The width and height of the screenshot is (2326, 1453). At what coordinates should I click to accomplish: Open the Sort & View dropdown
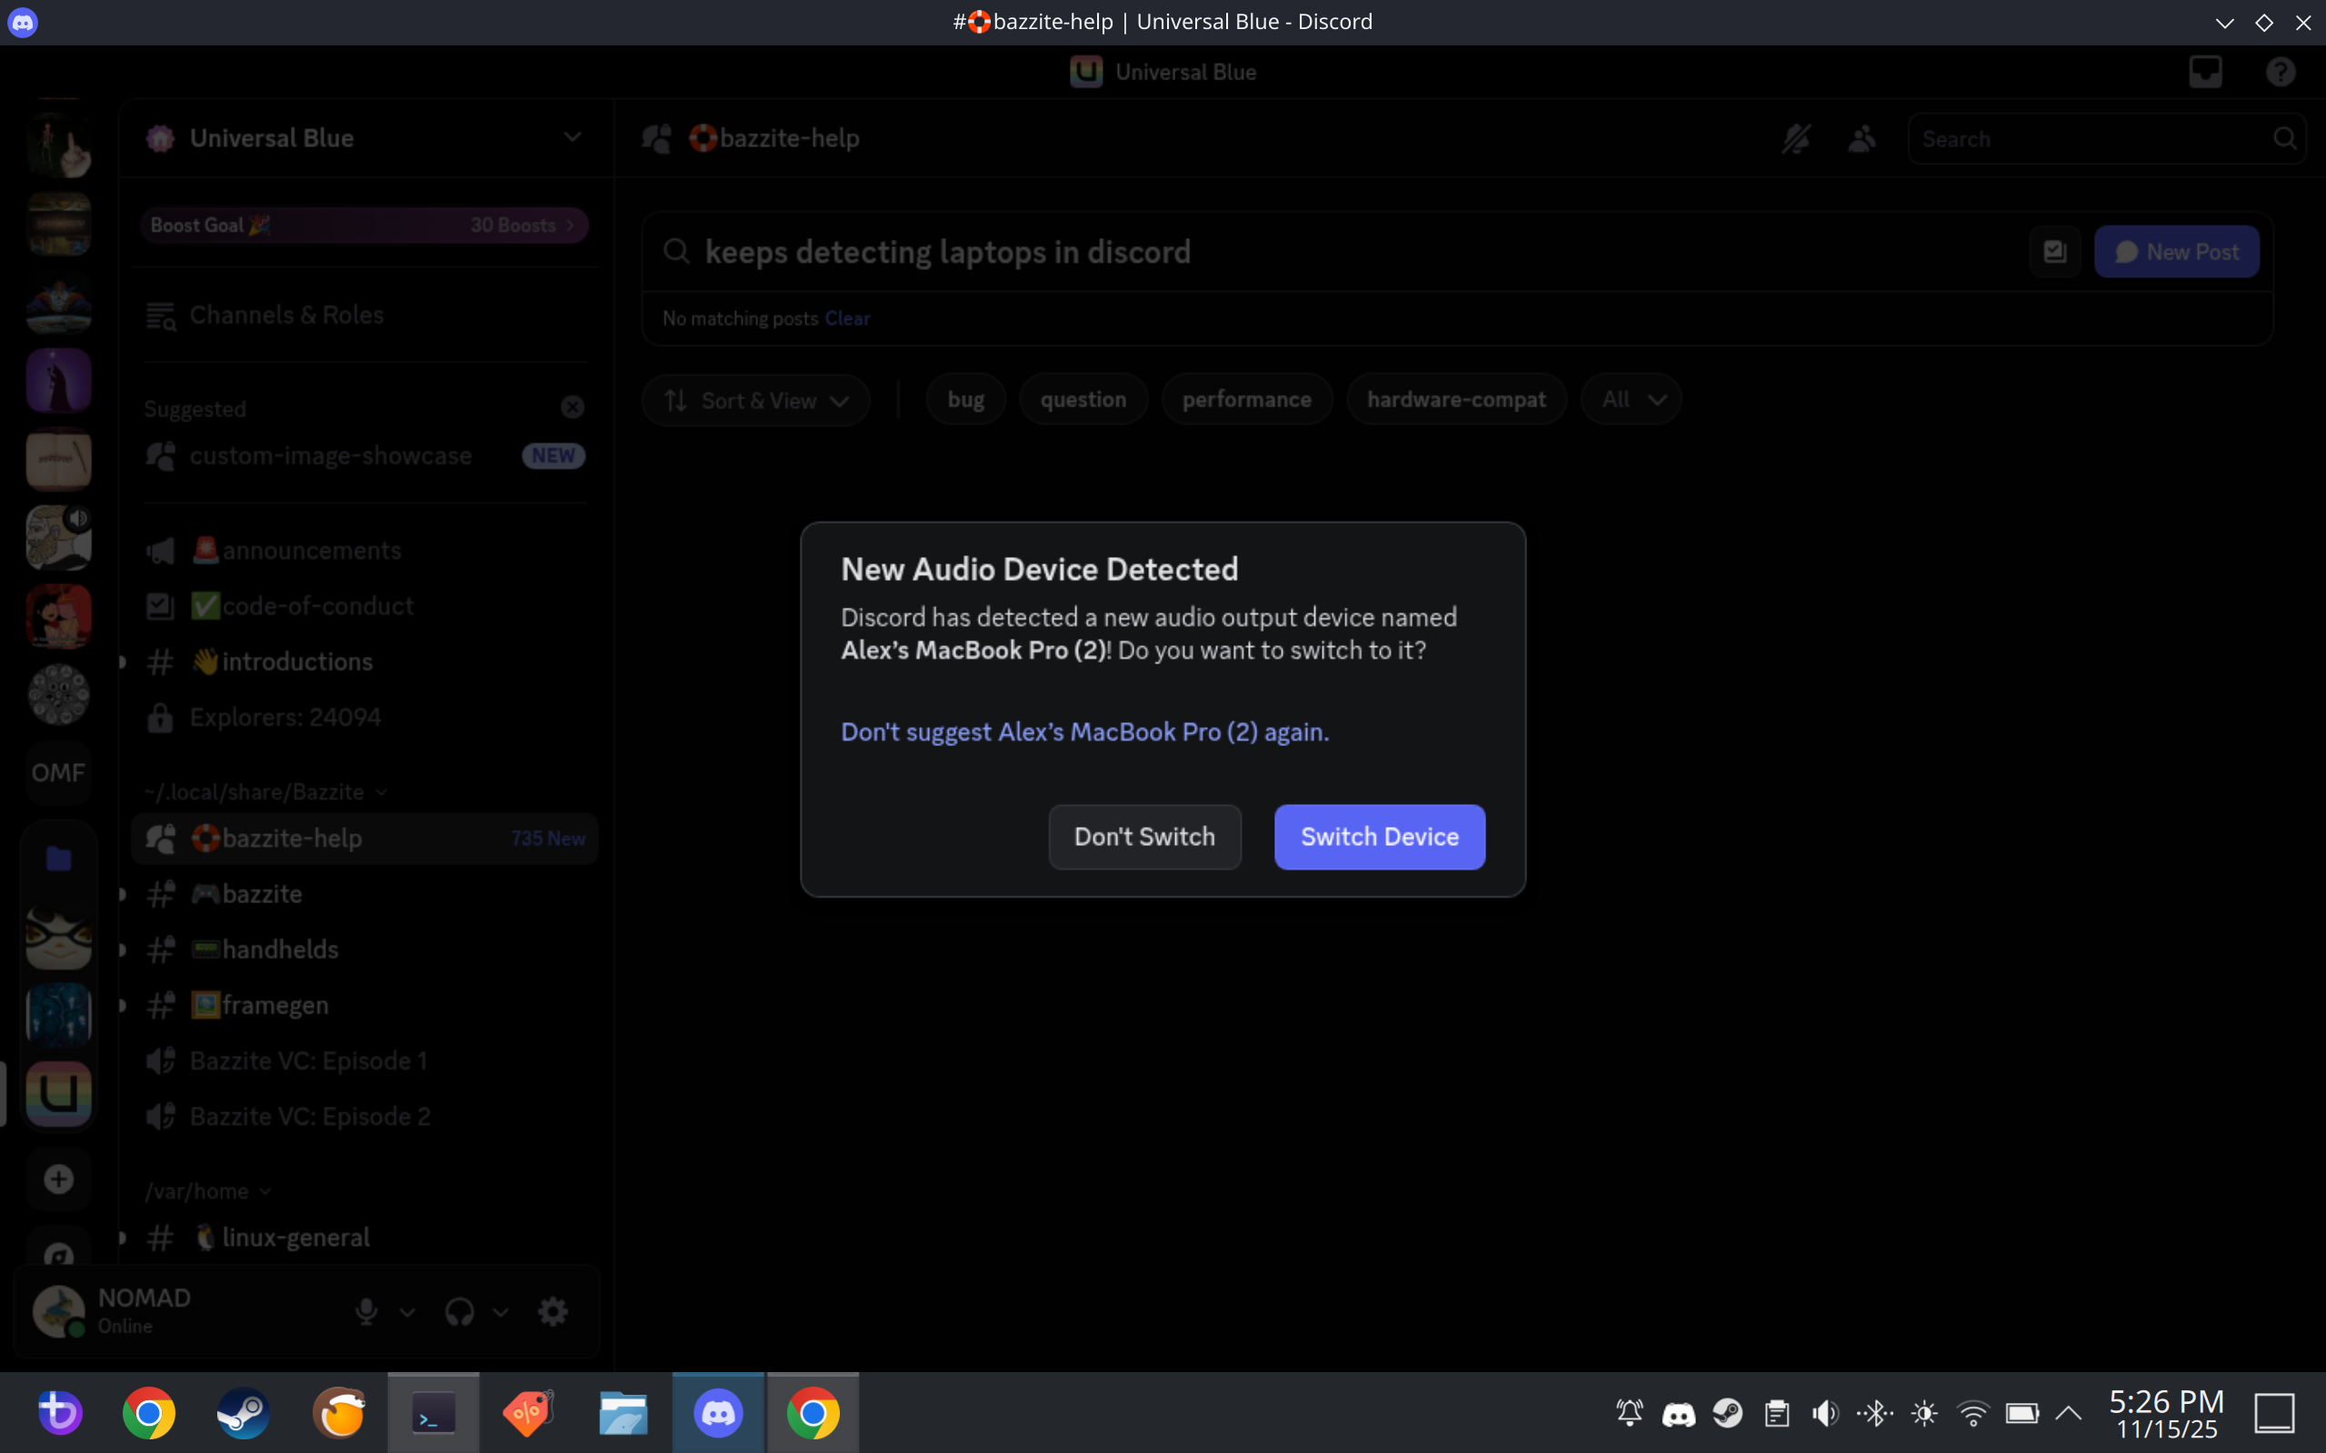pos(755,400)
